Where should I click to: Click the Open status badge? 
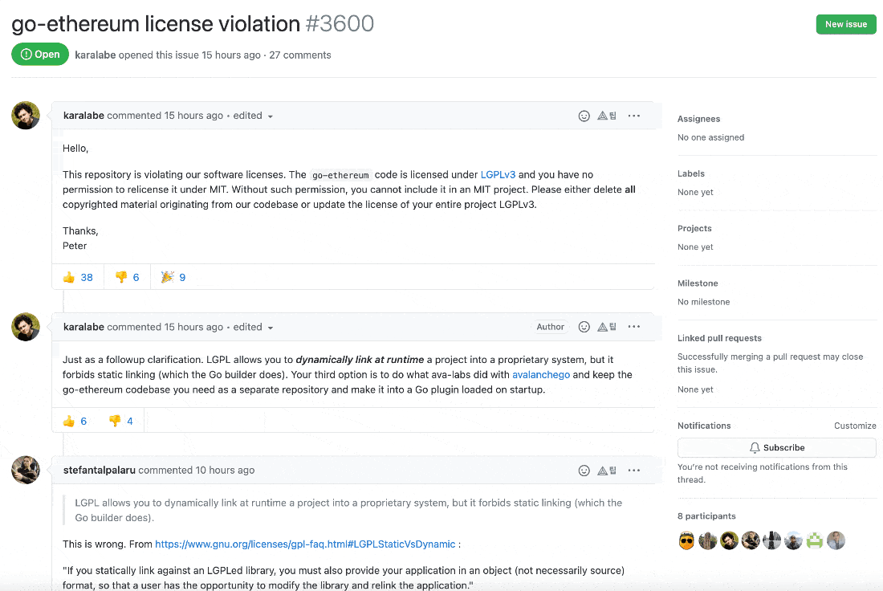(x=40, y=54)
